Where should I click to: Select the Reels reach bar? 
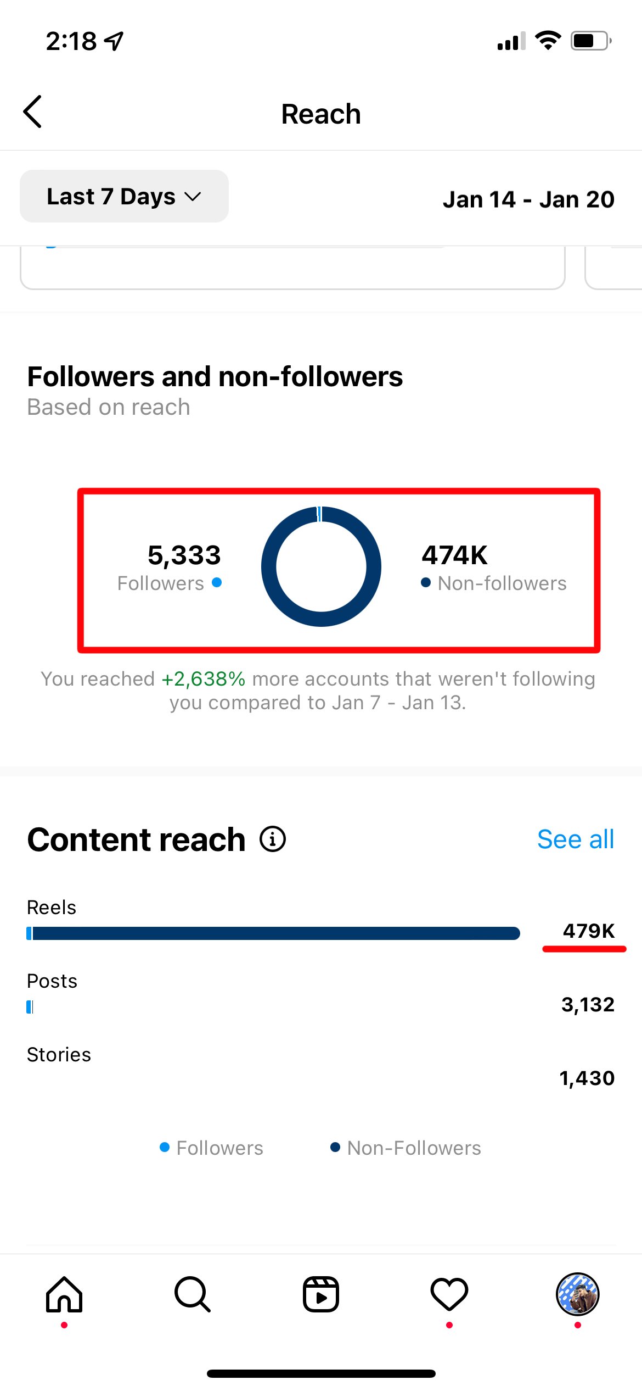(x=273, y=933)
